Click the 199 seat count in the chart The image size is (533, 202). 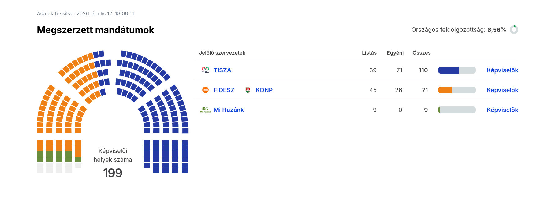pos(113,173)
